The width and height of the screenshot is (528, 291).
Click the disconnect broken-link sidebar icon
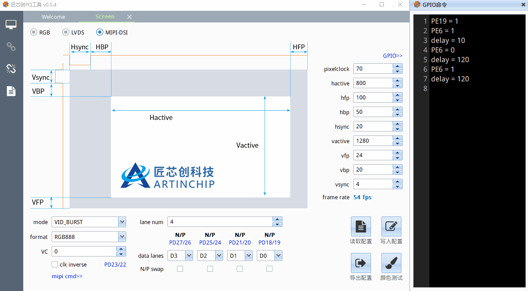coord(11,69)
